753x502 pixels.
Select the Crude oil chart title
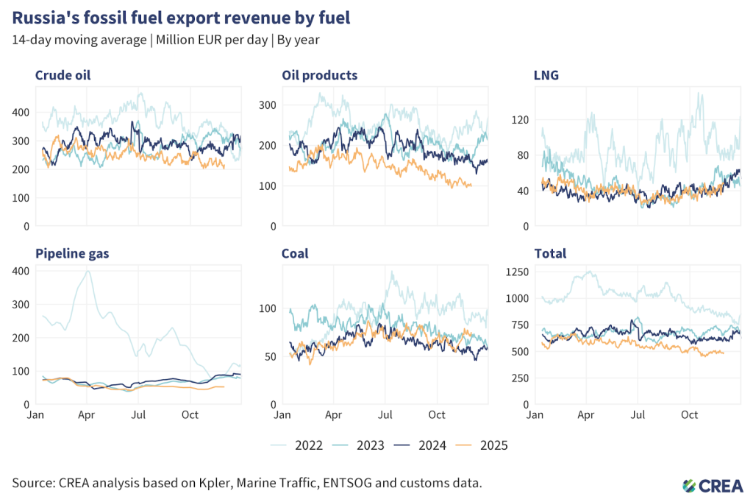63,75
